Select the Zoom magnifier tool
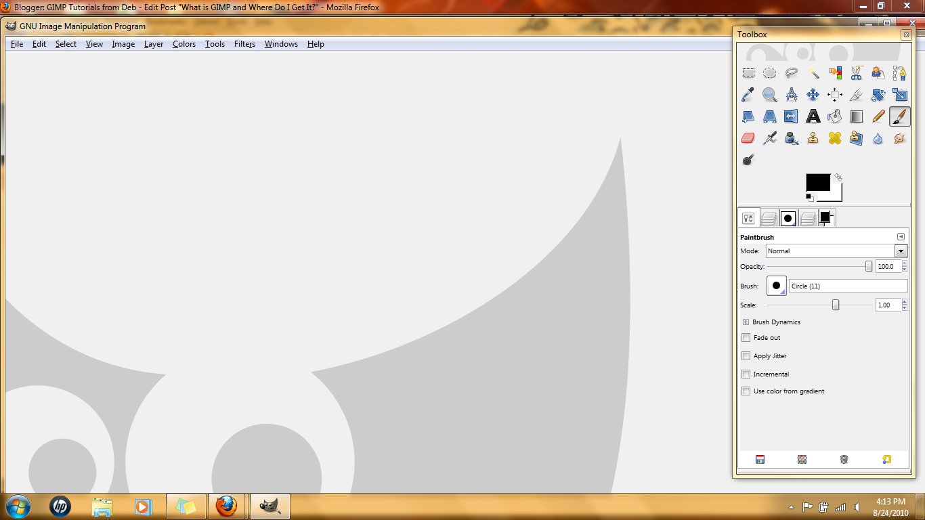Screen dimensions: 925x520 (x=769, y=94)
